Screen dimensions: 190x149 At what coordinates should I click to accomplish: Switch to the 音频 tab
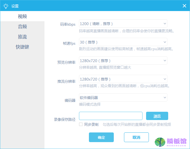coord(22,26)
